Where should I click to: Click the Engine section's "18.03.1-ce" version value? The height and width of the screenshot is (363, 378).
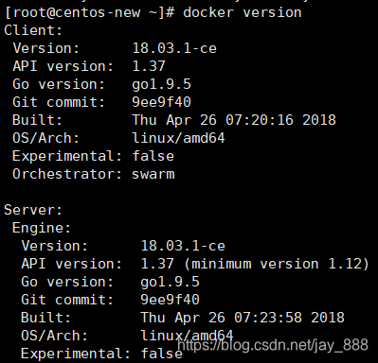point(183,246)
